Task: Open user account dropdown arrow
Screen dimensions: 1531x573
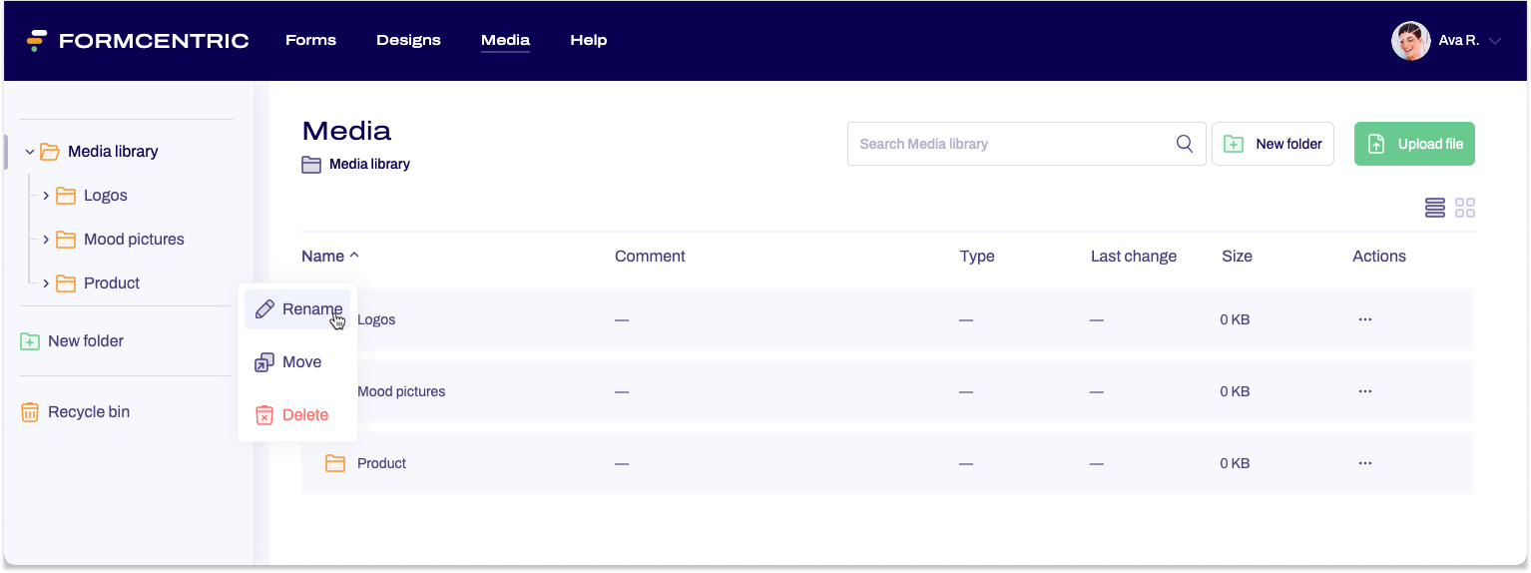Action: pyautogui.click(x=1494, y=41)
